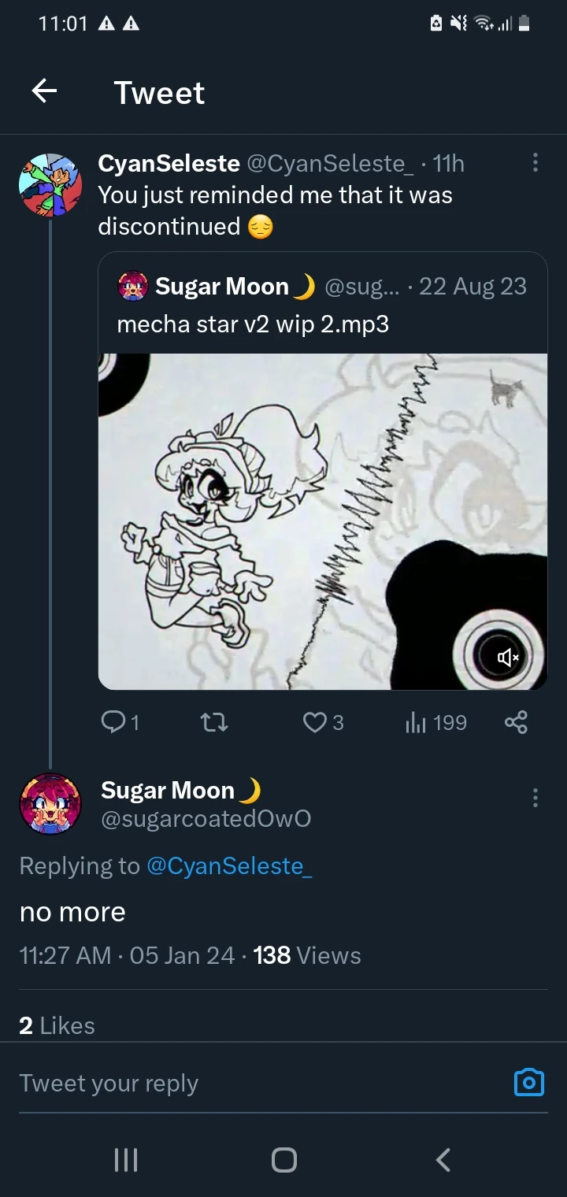Open more options for Sugar Moon's reply
The height and width of the screenshot is (1197, 567).
pos(535,798)
